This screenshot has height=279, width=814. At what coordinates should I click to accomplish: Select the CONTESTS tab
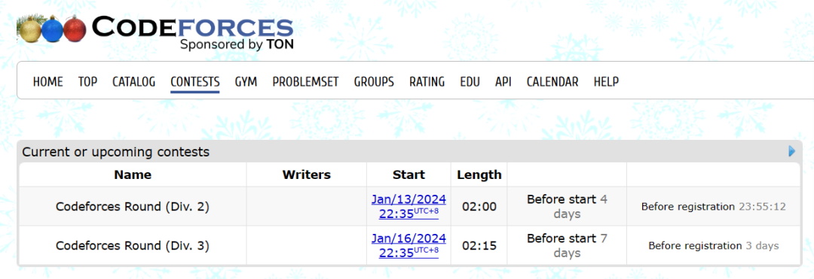click(x=195, y=82)
